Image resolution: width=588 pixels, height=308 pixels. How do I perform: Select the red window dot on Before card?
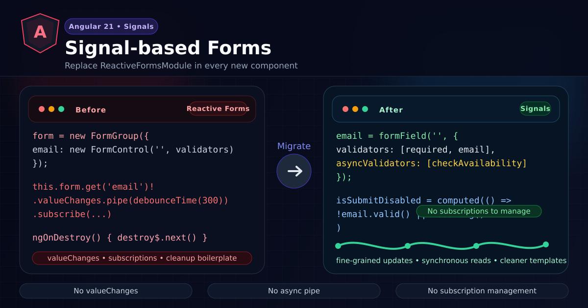[x=42, y=110]
